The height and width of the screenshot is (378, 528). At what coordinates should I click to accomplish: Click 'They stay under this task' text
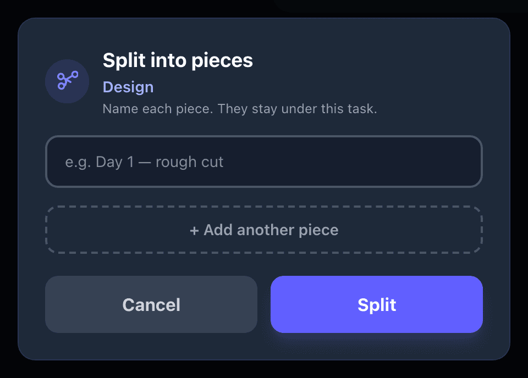(296, 109)
